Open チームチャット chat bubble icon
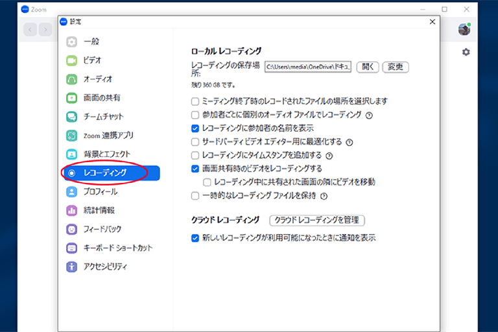 72,117
